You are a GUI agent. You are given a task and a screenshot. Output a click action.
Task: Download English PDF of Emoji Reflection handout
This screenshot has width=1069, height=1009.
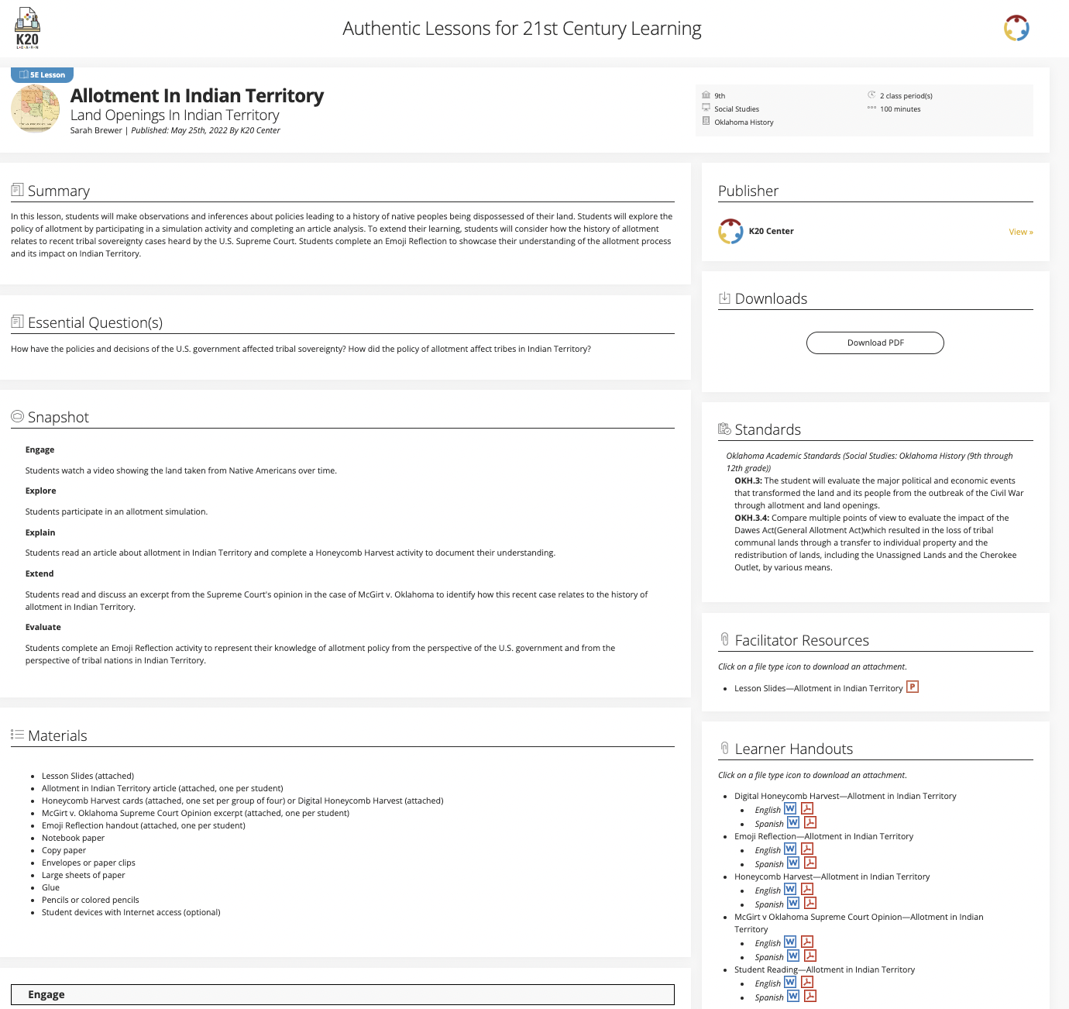[x=807, y=849]
